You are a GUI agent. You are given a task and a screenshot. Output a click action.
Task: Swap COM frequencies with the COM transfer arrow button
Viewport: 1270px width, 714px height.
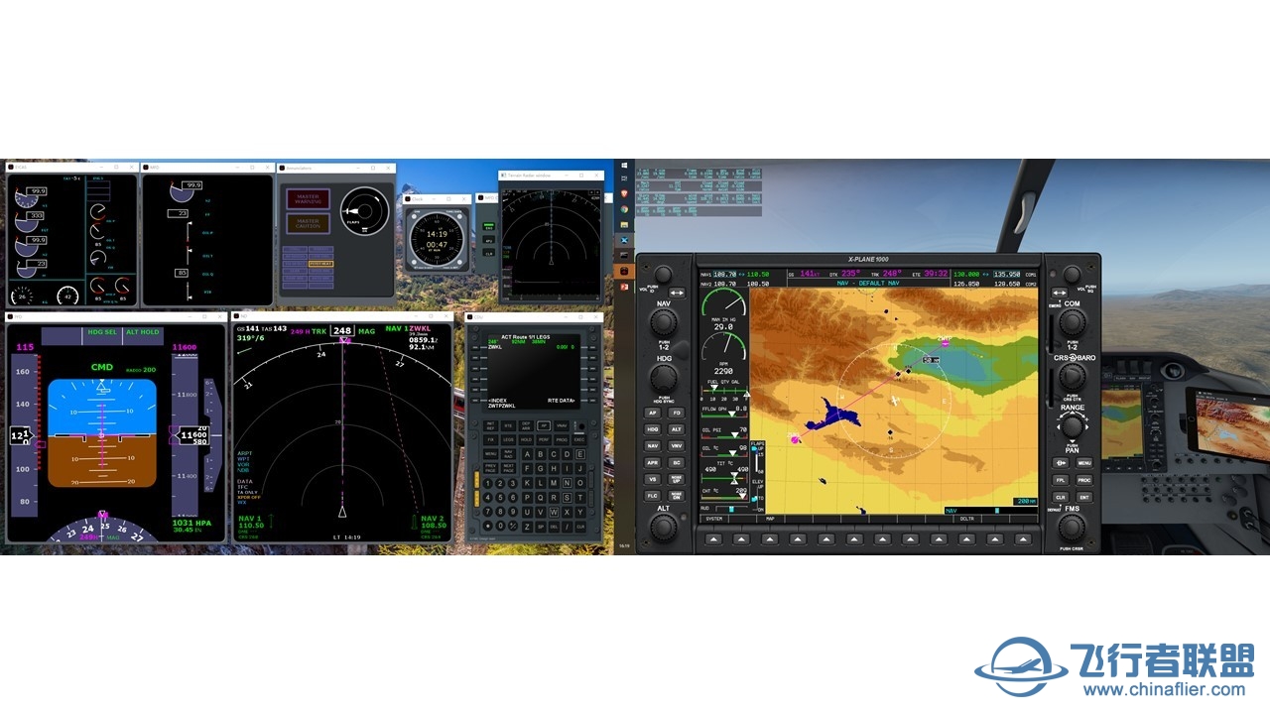tap(1059, 293)
